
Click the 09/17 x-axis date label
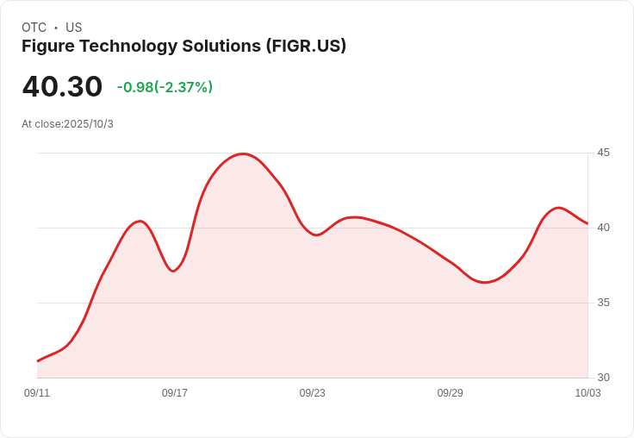tap(175, 392)
